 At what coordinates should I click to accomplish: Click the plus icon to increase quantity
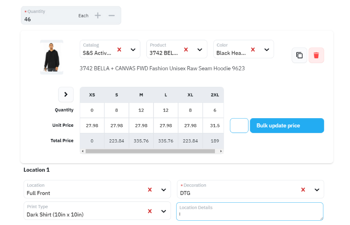[x=98, y=15]
